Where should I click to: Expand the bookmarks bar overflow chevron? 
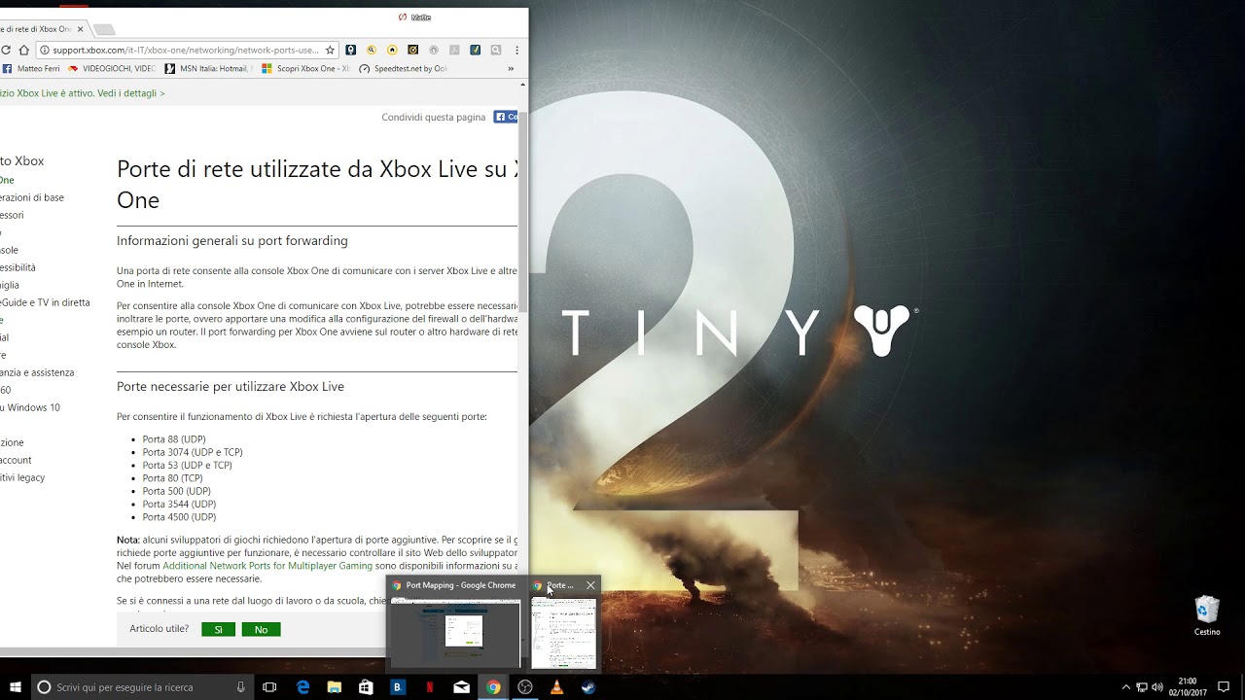[511, 69]
